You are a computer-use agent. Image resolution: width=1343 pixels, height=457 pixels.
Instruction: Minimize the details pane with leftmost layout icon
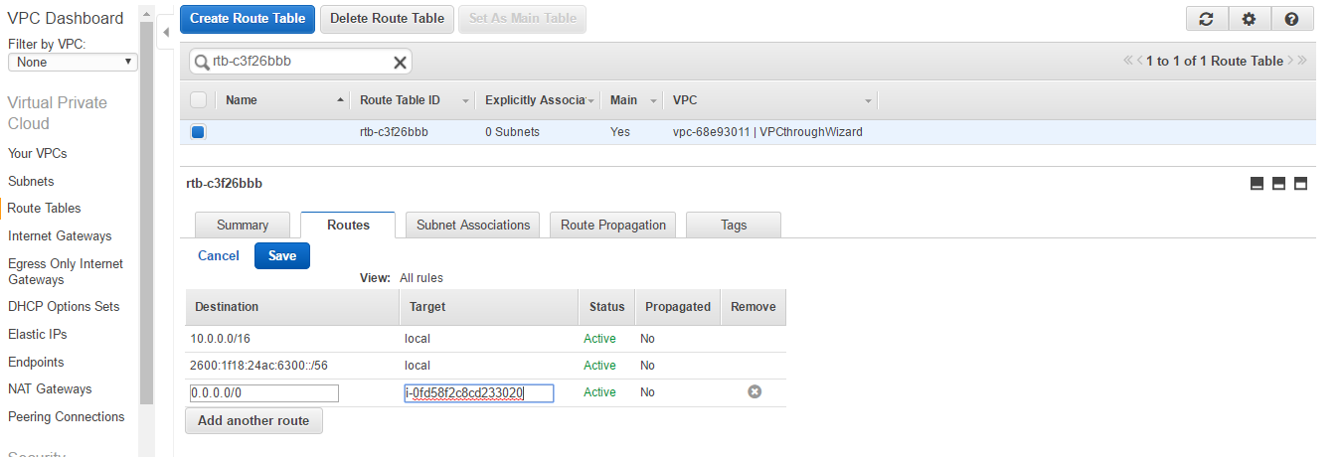(x=1257, y=184)
